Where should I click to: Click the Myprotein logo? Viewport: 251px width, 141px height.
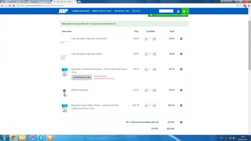[x=63, y=11]
